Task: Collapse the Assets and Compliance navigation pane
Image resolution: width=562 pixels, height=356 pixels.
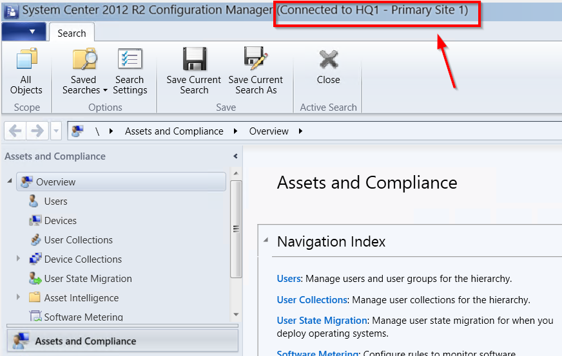Action: click(x=235, y=156)
